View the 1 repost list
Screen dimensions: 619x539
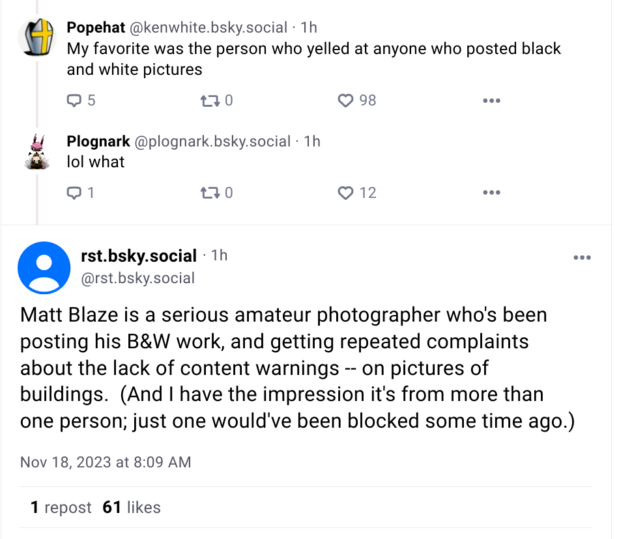[61, 508]
